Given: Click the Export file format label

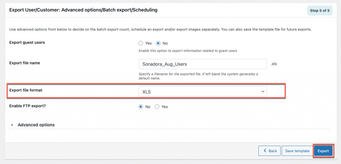Looking at the screenshot, I should pos(26,90).
